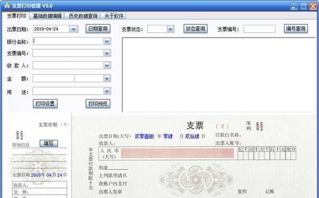Expand the 用途 dropdown arrow
319x198 pixels.
pos(107,91)
